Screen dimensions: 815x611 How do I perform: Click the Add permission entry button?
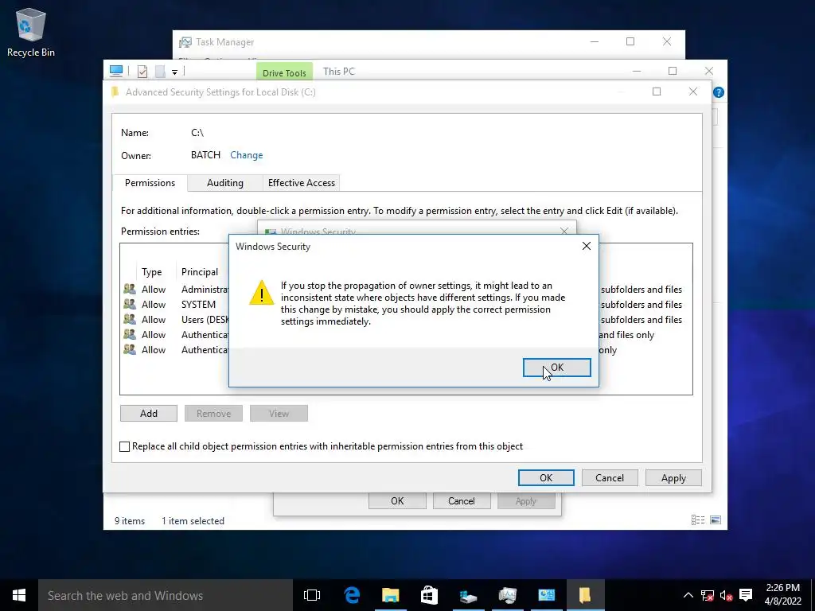point(149,414)
